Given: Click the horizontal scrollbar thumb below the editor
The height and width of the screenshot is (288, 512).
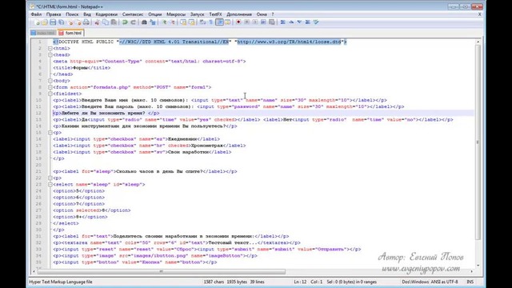Looking at the screenshot, I should [162, 271].
